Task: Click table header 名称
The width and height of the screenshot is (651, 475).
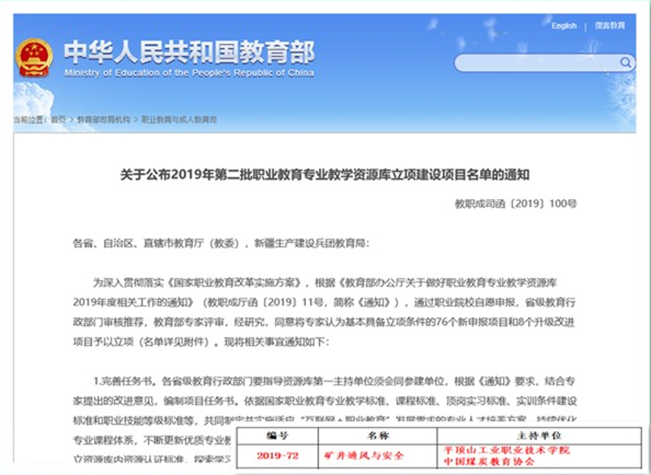Action: tap(378, 435)
